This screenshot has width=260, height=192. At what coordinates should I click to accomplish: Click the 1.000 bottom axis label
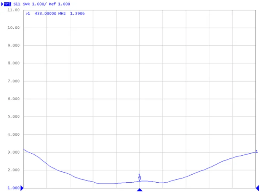[14, 188]
